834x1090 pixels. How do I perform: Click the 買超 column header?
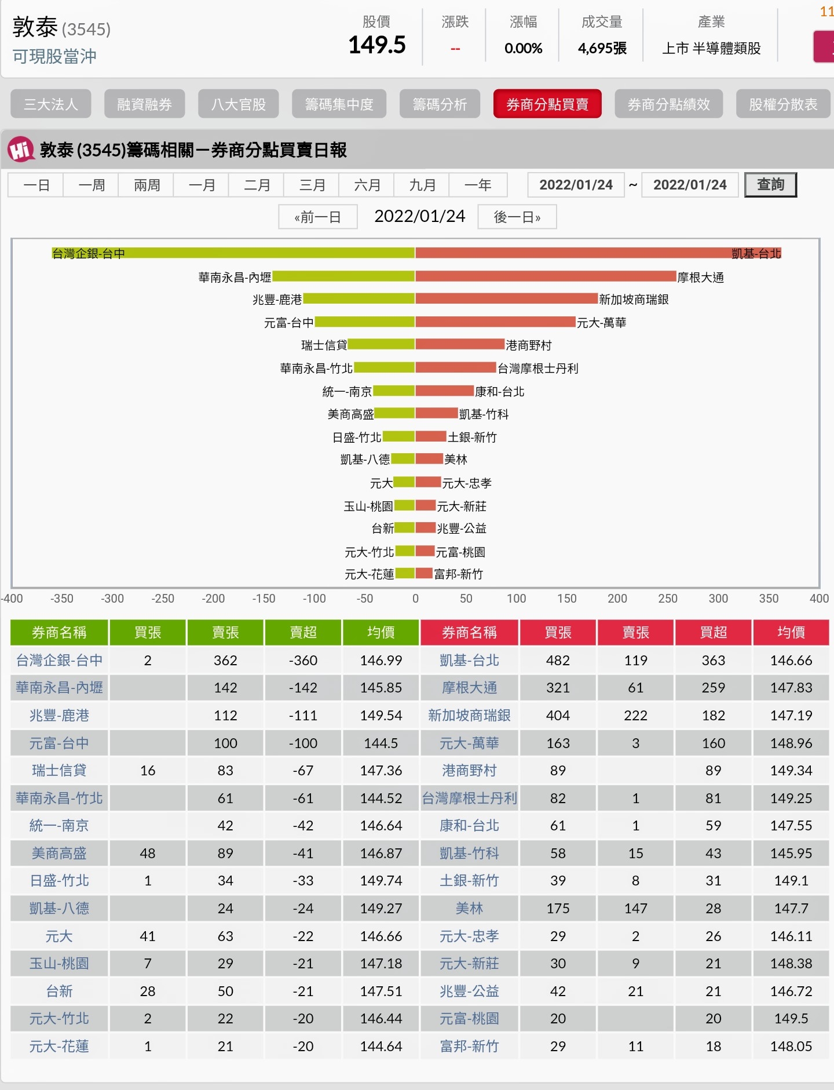714,632
